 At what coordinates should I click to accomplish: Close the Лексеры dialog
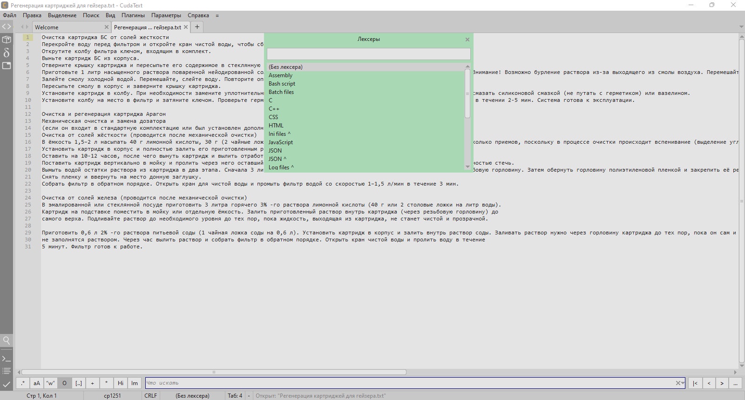coord(467,40)
